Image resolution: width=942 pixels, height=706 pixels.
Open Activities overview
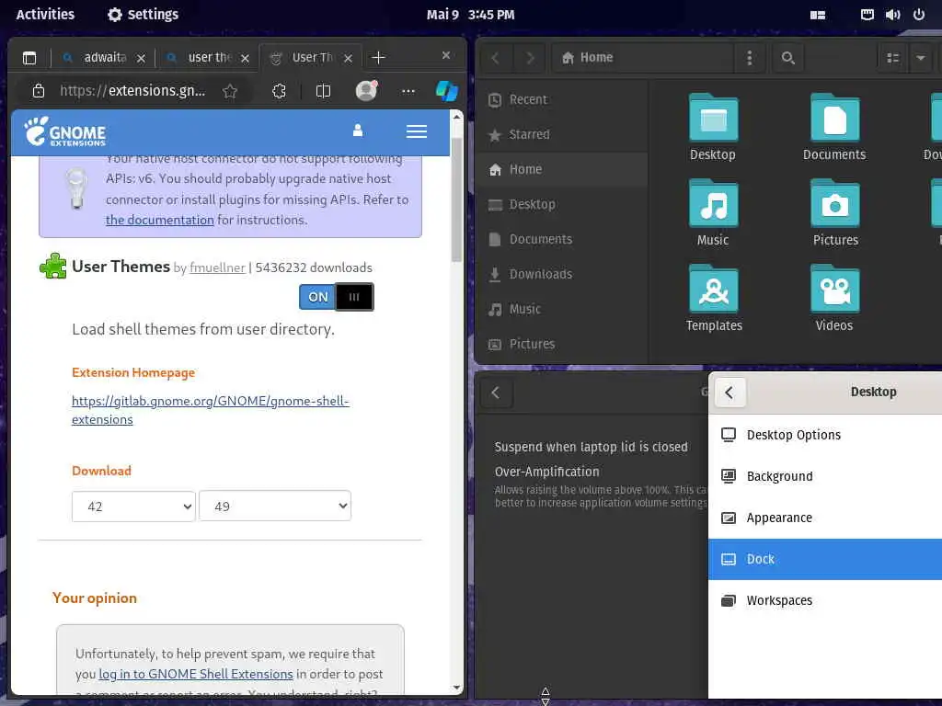45,15
